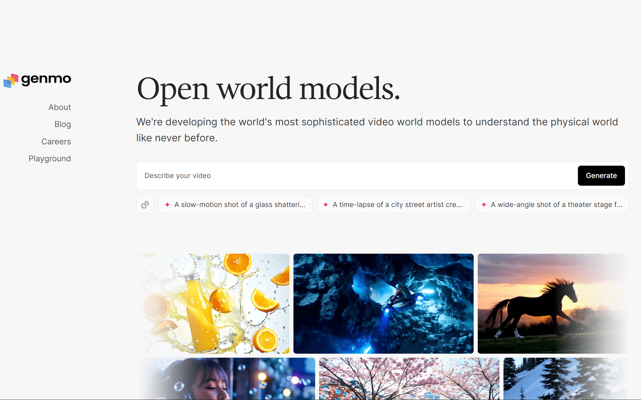Viewport: 641px width, 400px height.
Task: Open the girl with headphones thumbnail
Action: pyautogui.click(x=226, y=379)
